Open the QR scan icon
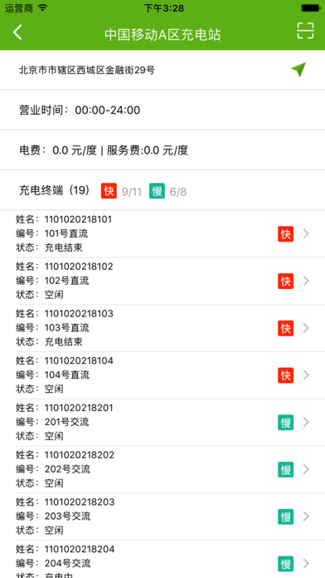This screenshot has height=578, width=325. point(305,30)
